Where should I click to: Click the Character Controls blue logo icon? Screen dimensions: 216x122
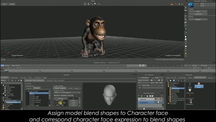click(191, 5)
